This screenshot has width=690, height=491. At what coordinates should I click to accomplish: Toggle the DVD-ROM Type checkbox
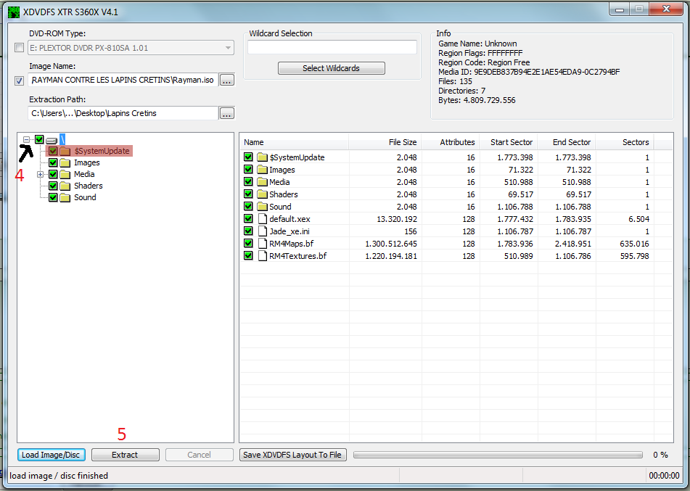point(20,48)
